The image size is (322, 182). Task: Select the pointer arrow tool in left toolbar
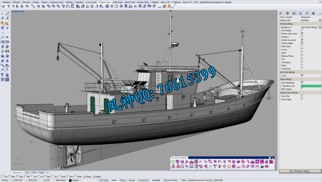3,14
